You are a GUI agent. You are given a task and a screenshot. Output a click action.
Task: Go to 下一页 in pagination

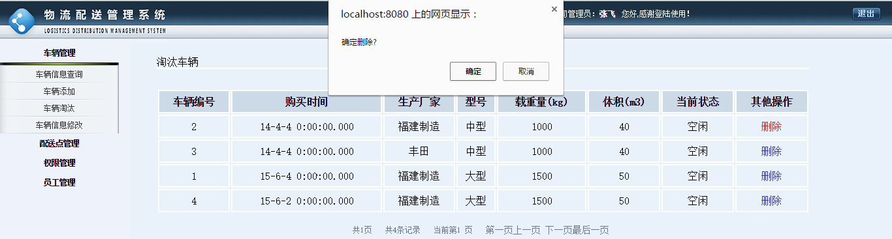558,230
